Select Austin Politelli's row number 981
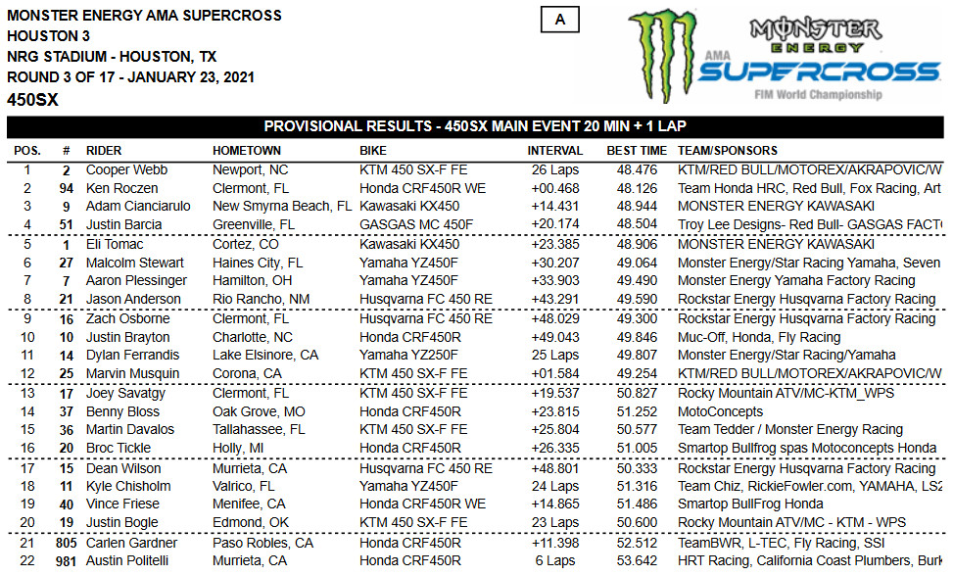953x576 pixels. click(66, 561)
